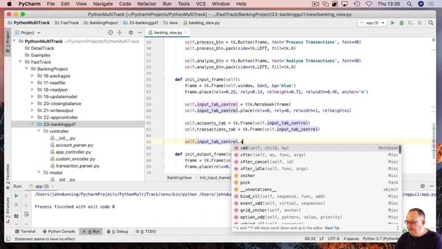
Task: Open the Project sidebar tool button
Action: click(8, 41)
